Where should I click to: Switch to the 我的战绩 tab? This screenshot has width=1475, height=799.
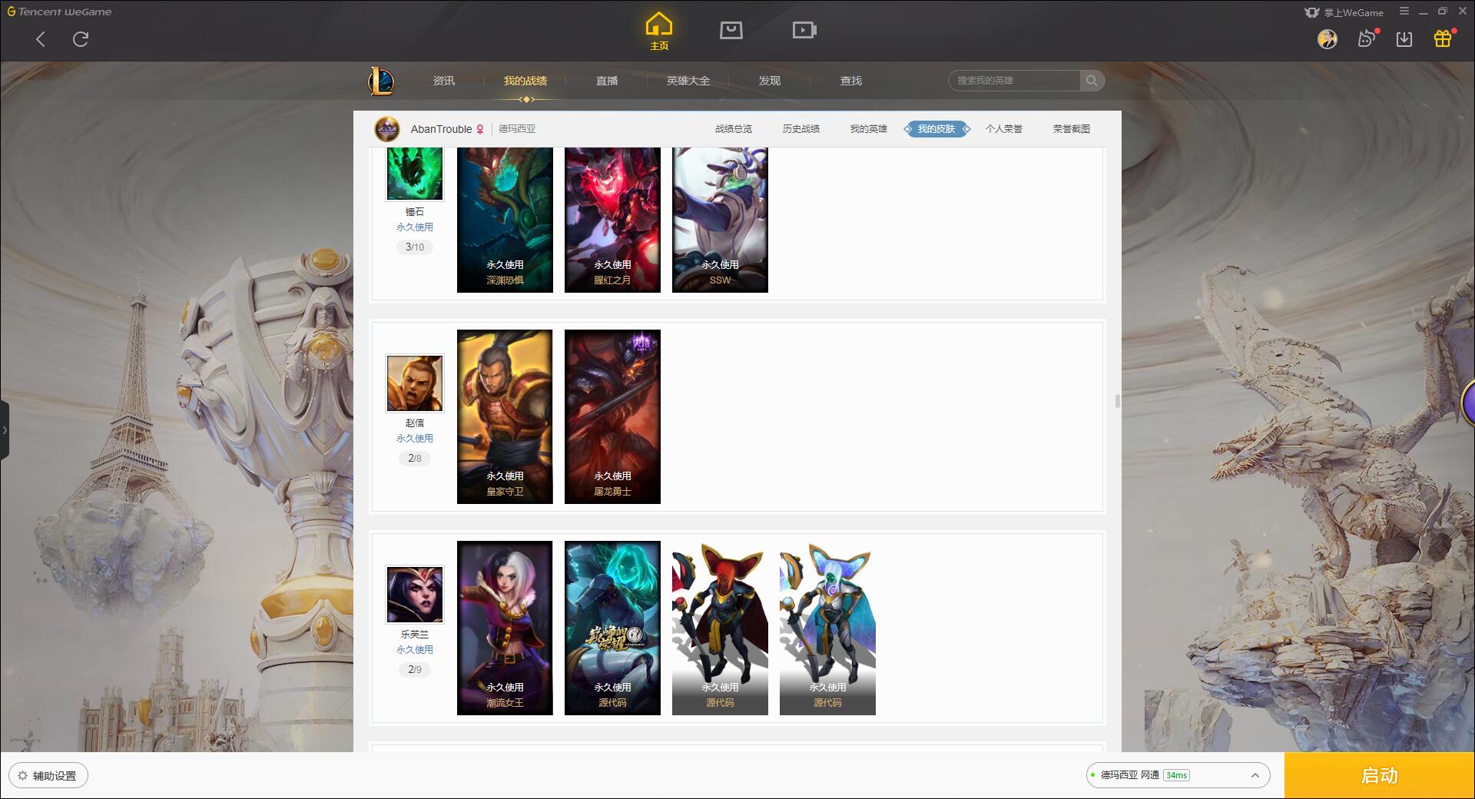(525, 81)
